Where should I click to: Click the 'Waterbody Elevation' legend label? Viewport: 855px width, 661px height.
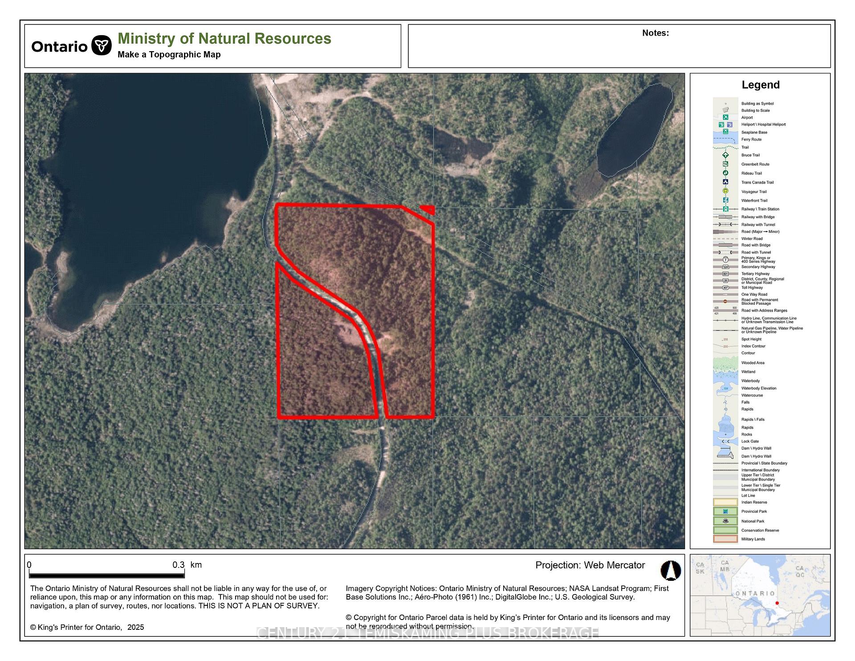click(759, 388)
